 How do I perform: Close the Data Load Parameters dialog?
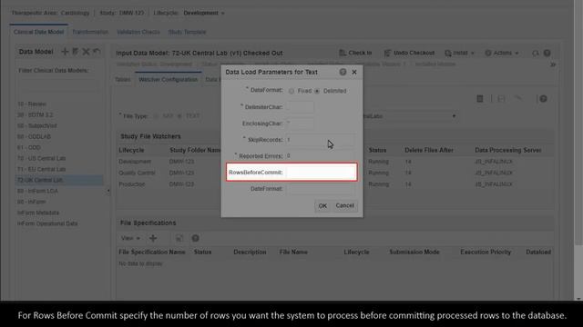click(x=354, y=72)
